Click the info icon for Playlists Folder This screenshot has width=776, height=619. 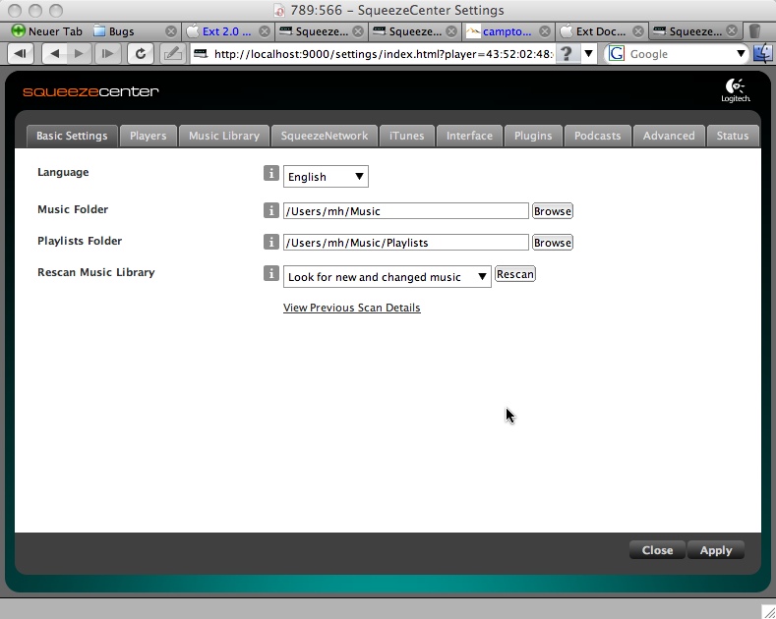coord(271,242)
